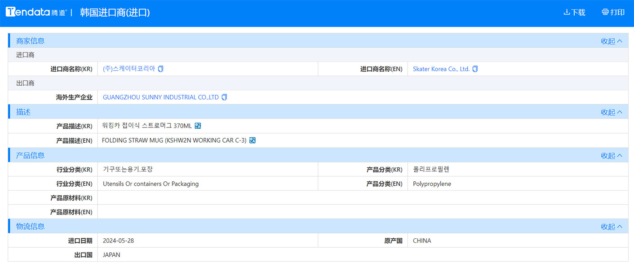This screenshot has height=267, width=634.
Task: Select the FOLDING STRAW MUG description text
Action: (x=174, y=140)
